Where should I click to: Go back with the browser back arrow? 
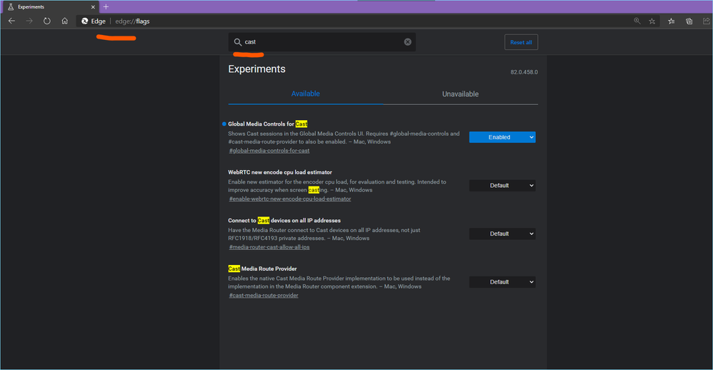(x=12, y=21)
